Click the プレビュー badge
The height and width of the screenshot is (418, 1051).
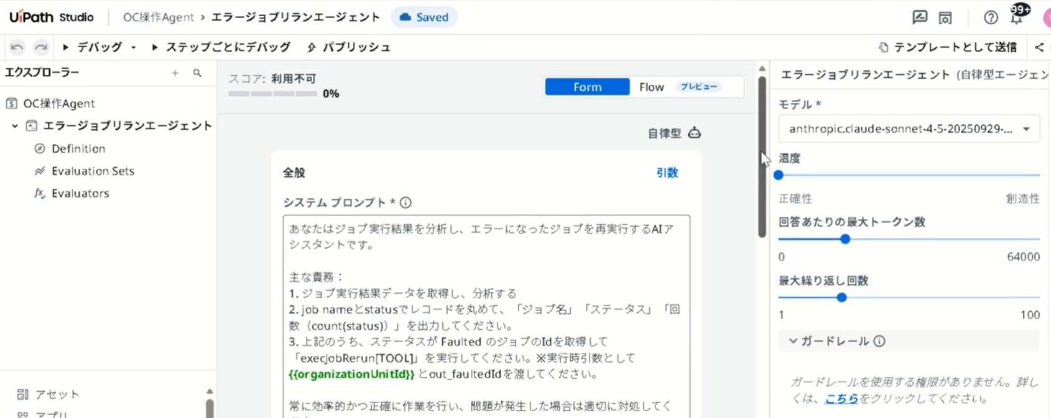698,87
